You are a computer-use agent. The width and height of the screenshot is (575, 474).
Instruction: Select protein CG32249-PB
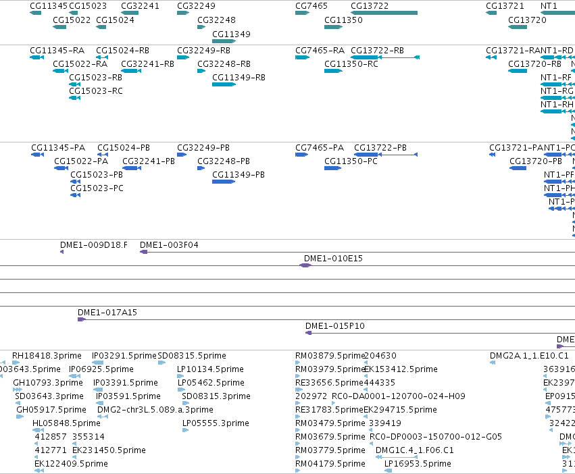coord(203,147)
